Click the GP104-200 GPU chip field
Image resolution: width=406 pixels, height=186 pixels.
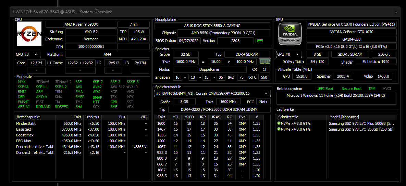pos(352,39)
